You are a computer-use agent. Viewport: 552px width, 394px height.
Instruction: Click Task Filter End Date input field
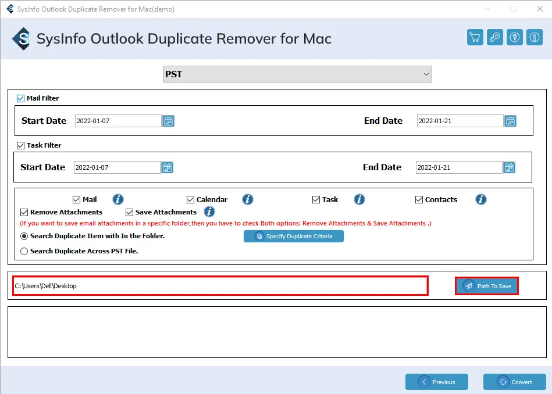pos(459,167)
